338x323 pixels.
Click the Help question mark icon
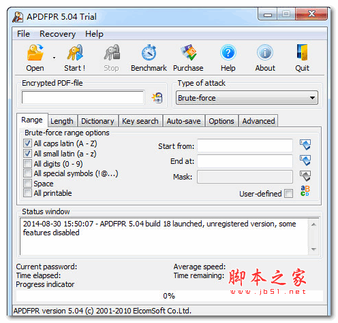point(228,52)
